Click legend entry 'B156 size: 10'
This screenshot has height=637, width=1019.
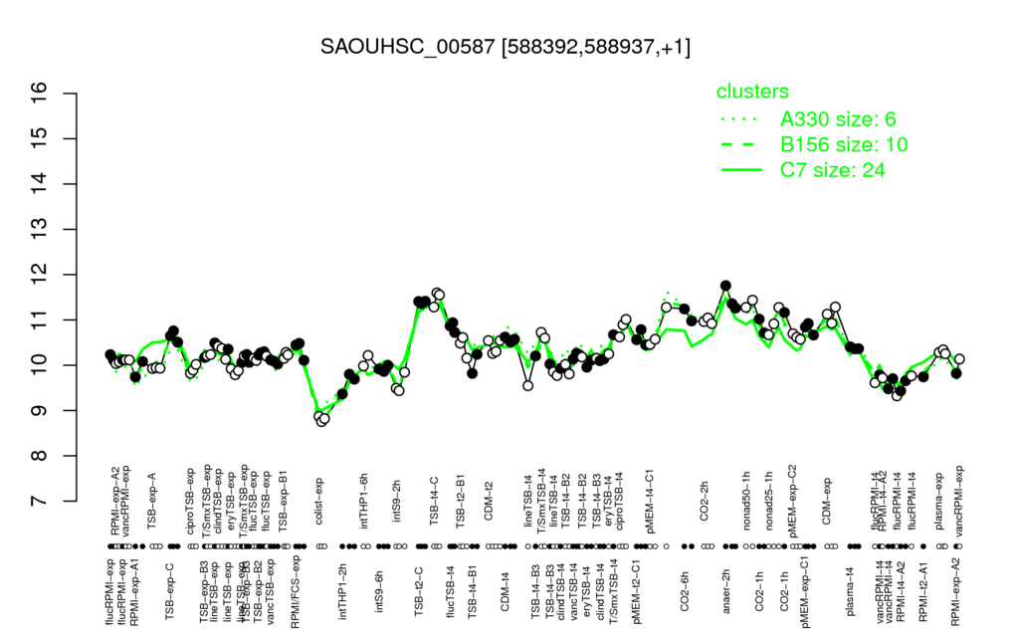844,144
